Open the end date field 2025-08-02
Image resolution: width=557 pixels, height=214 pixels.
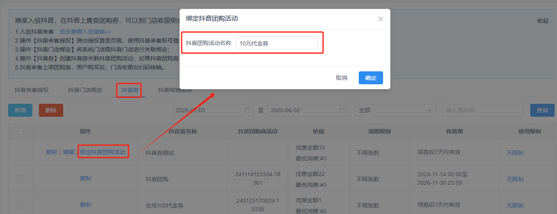tap(308, 110)
